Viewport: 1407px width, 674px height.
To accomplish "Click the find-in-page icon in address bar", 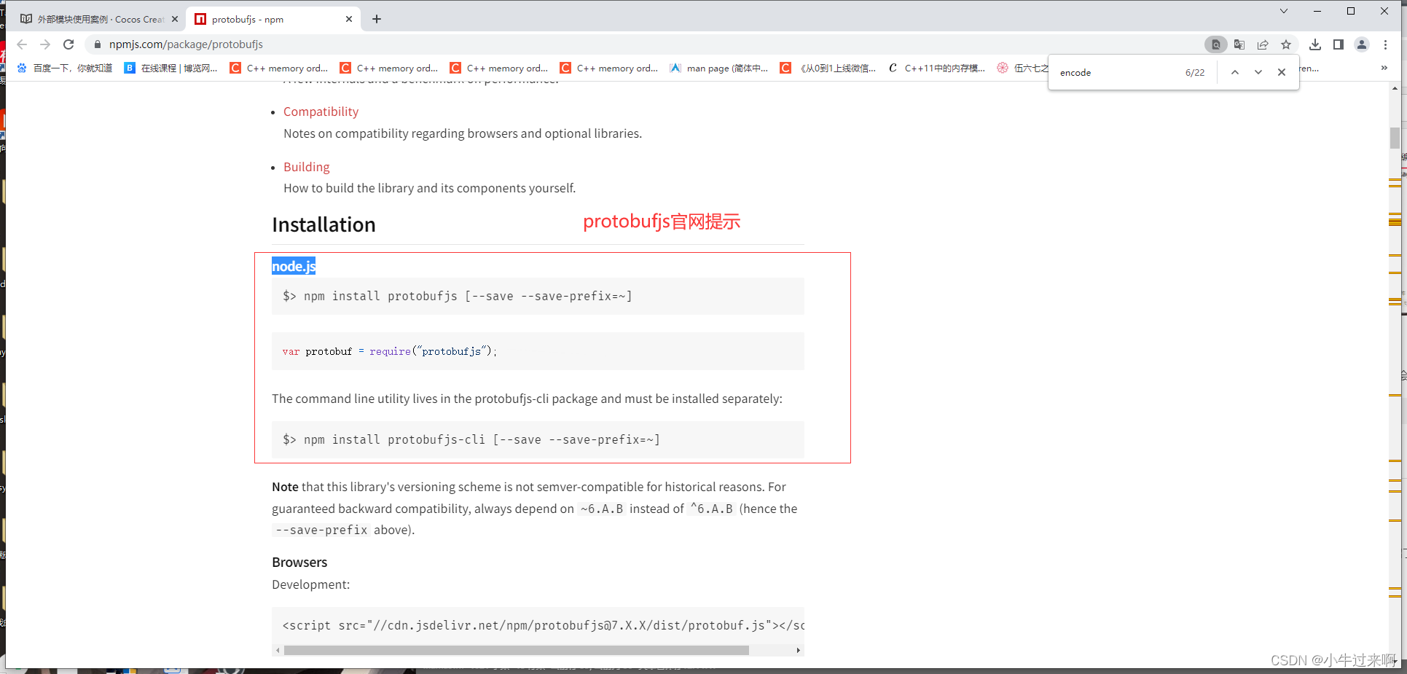I will pyautogui.click(x=1215, y=44).
